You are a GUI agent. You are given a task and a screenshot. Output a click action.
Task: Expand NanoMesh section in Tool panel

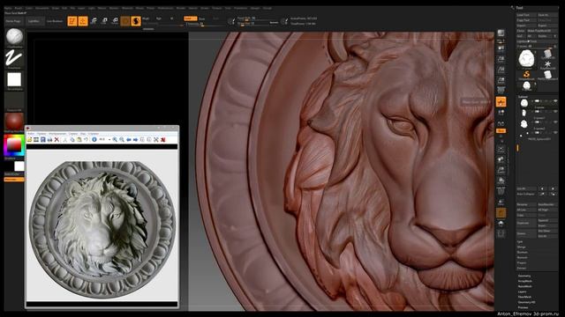click(x=524, y=286)
